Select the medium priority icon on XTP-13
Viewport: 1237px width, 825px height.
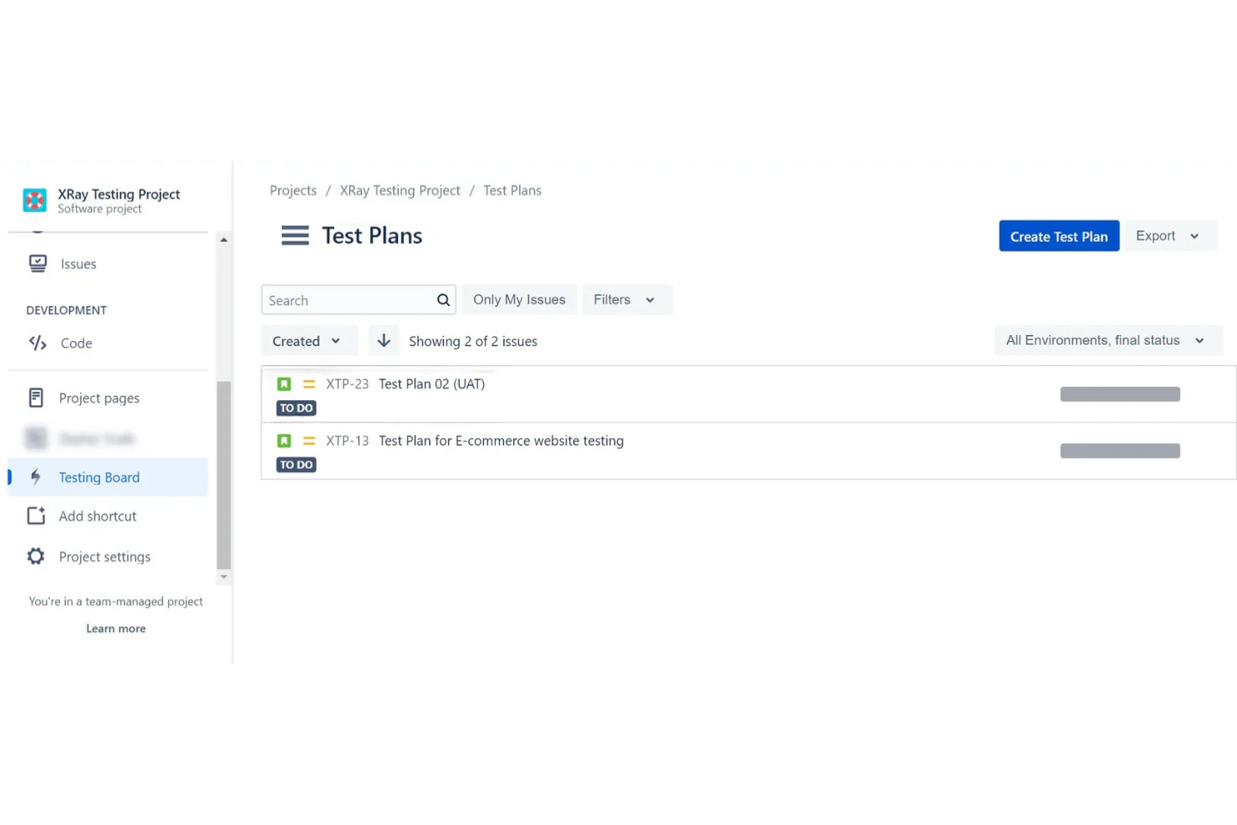(x=308, y=441)
